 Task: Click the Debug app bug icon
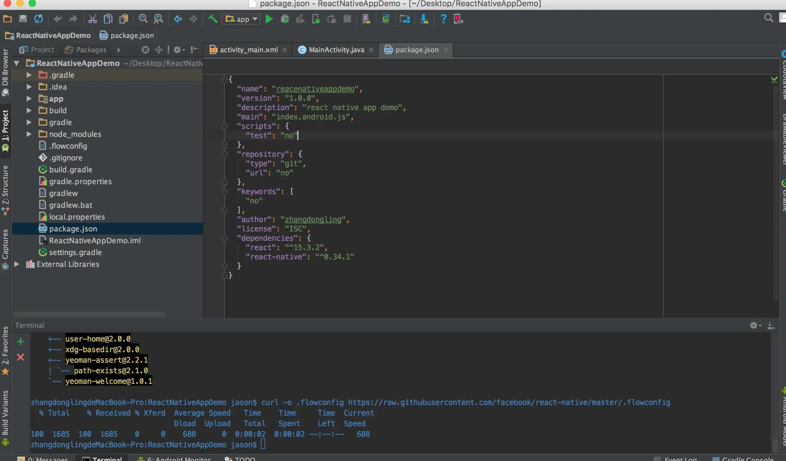pos(284,19)
